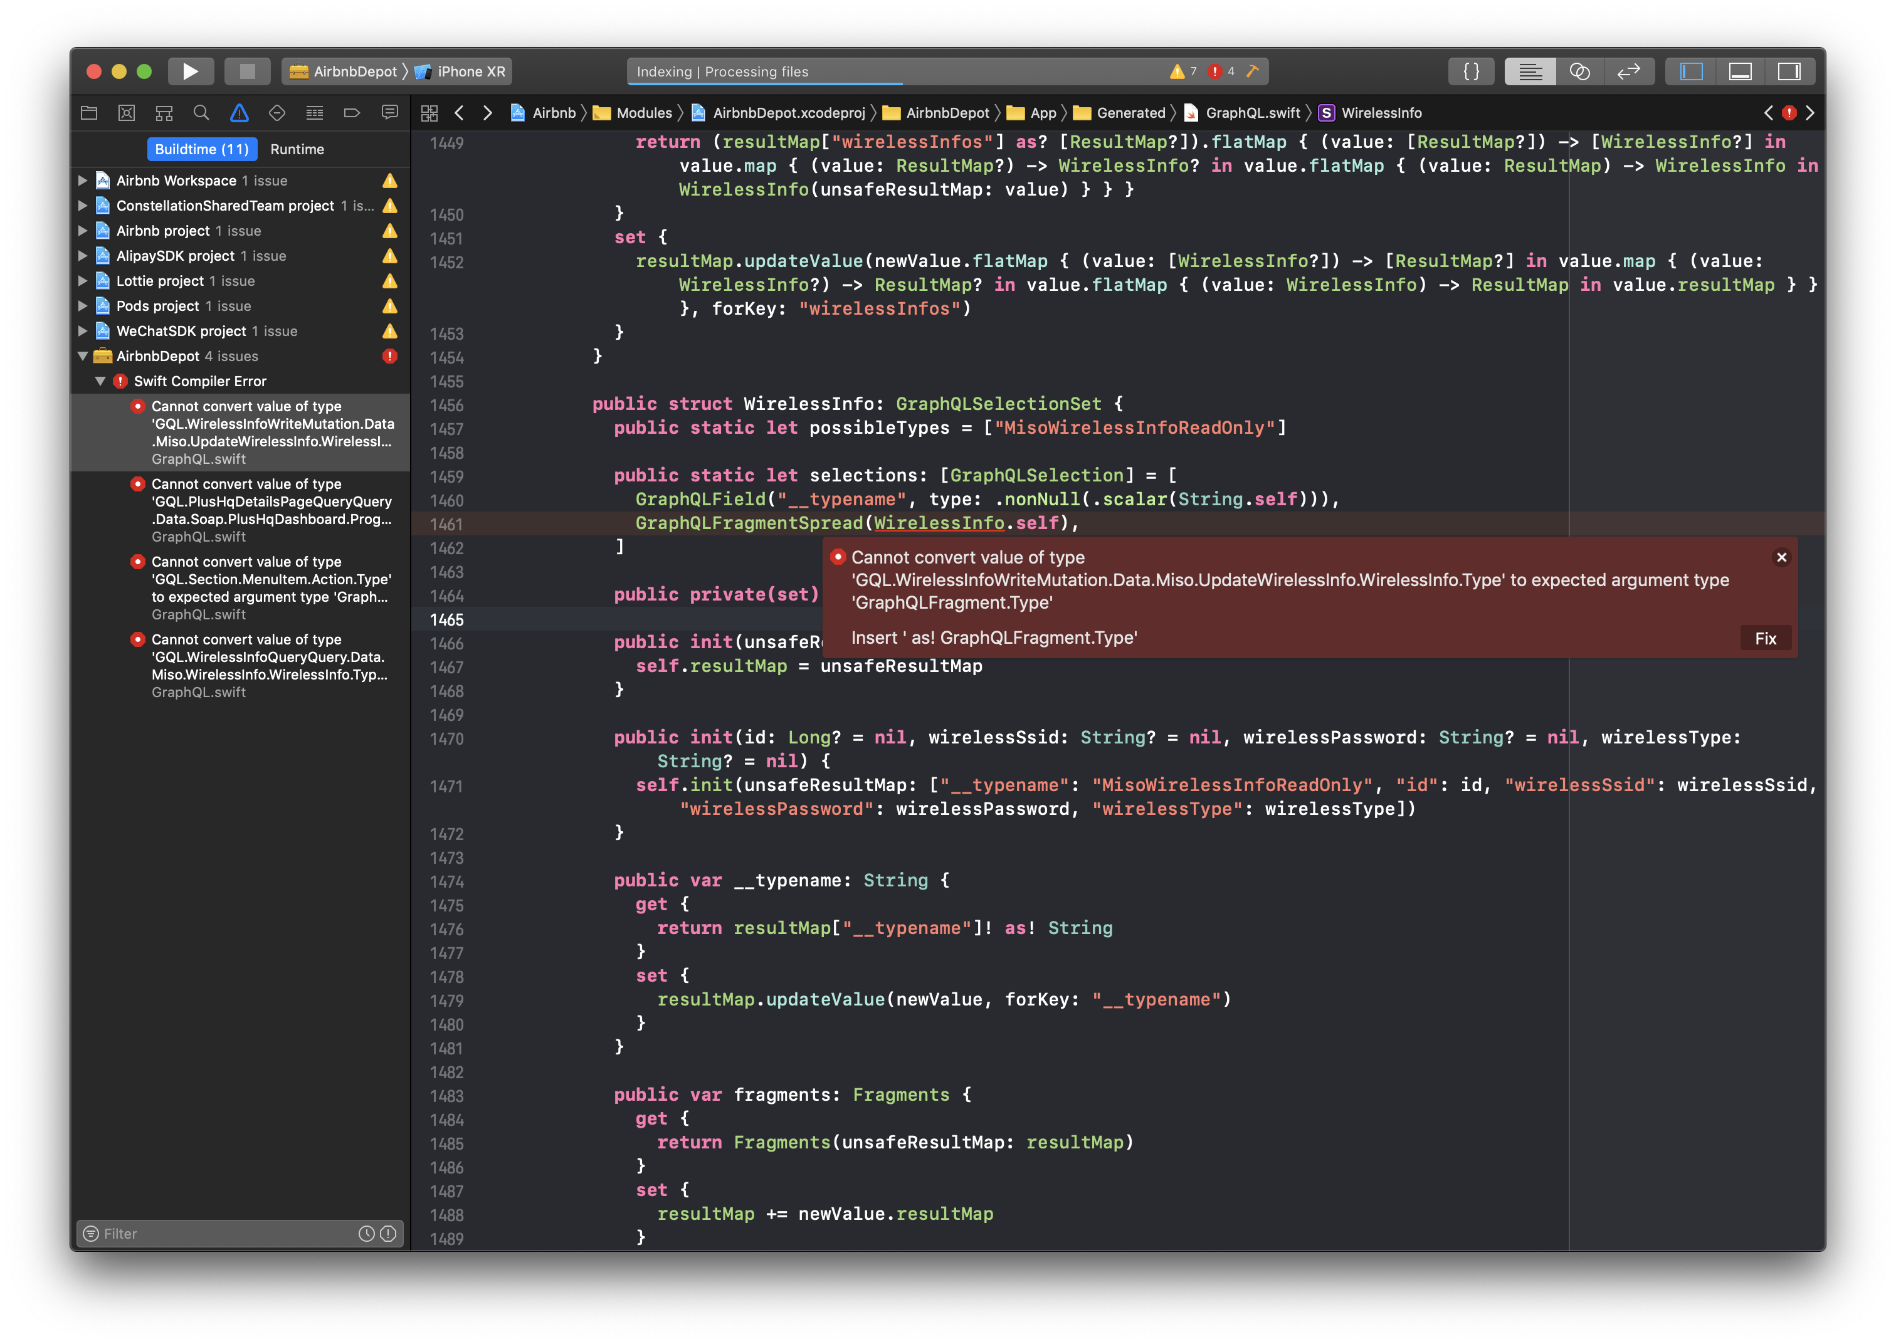Image resolution: width=1896 pixels, height=1344 pixels.
Task: Collapse the Swift Compiler Error group
Action: point(100,382)
